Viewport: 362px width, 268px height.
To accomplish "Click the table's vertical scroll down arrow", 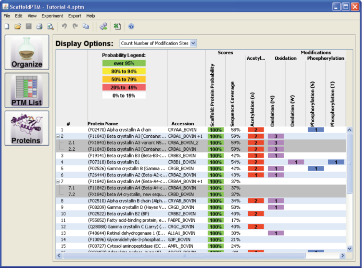I will coord(349,249).
